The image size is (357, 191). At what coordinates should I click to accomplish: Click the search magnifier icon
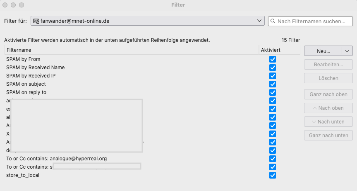click(273, 21)
